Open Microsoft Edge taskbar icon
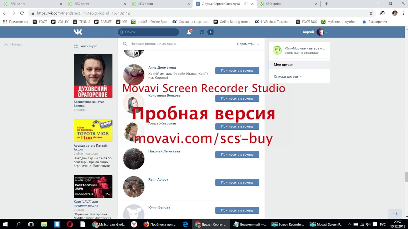This screenshot has width=408, height=229. [x=186, y=224]
